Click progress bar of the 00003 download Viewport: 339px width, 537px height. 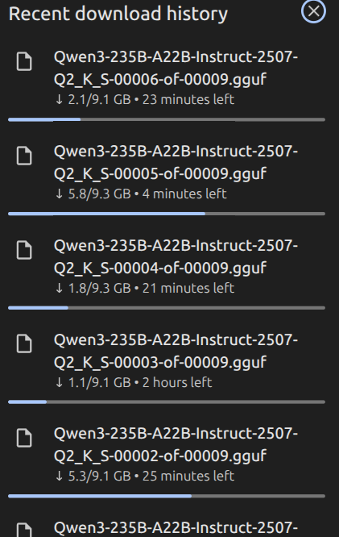point(167,402)
